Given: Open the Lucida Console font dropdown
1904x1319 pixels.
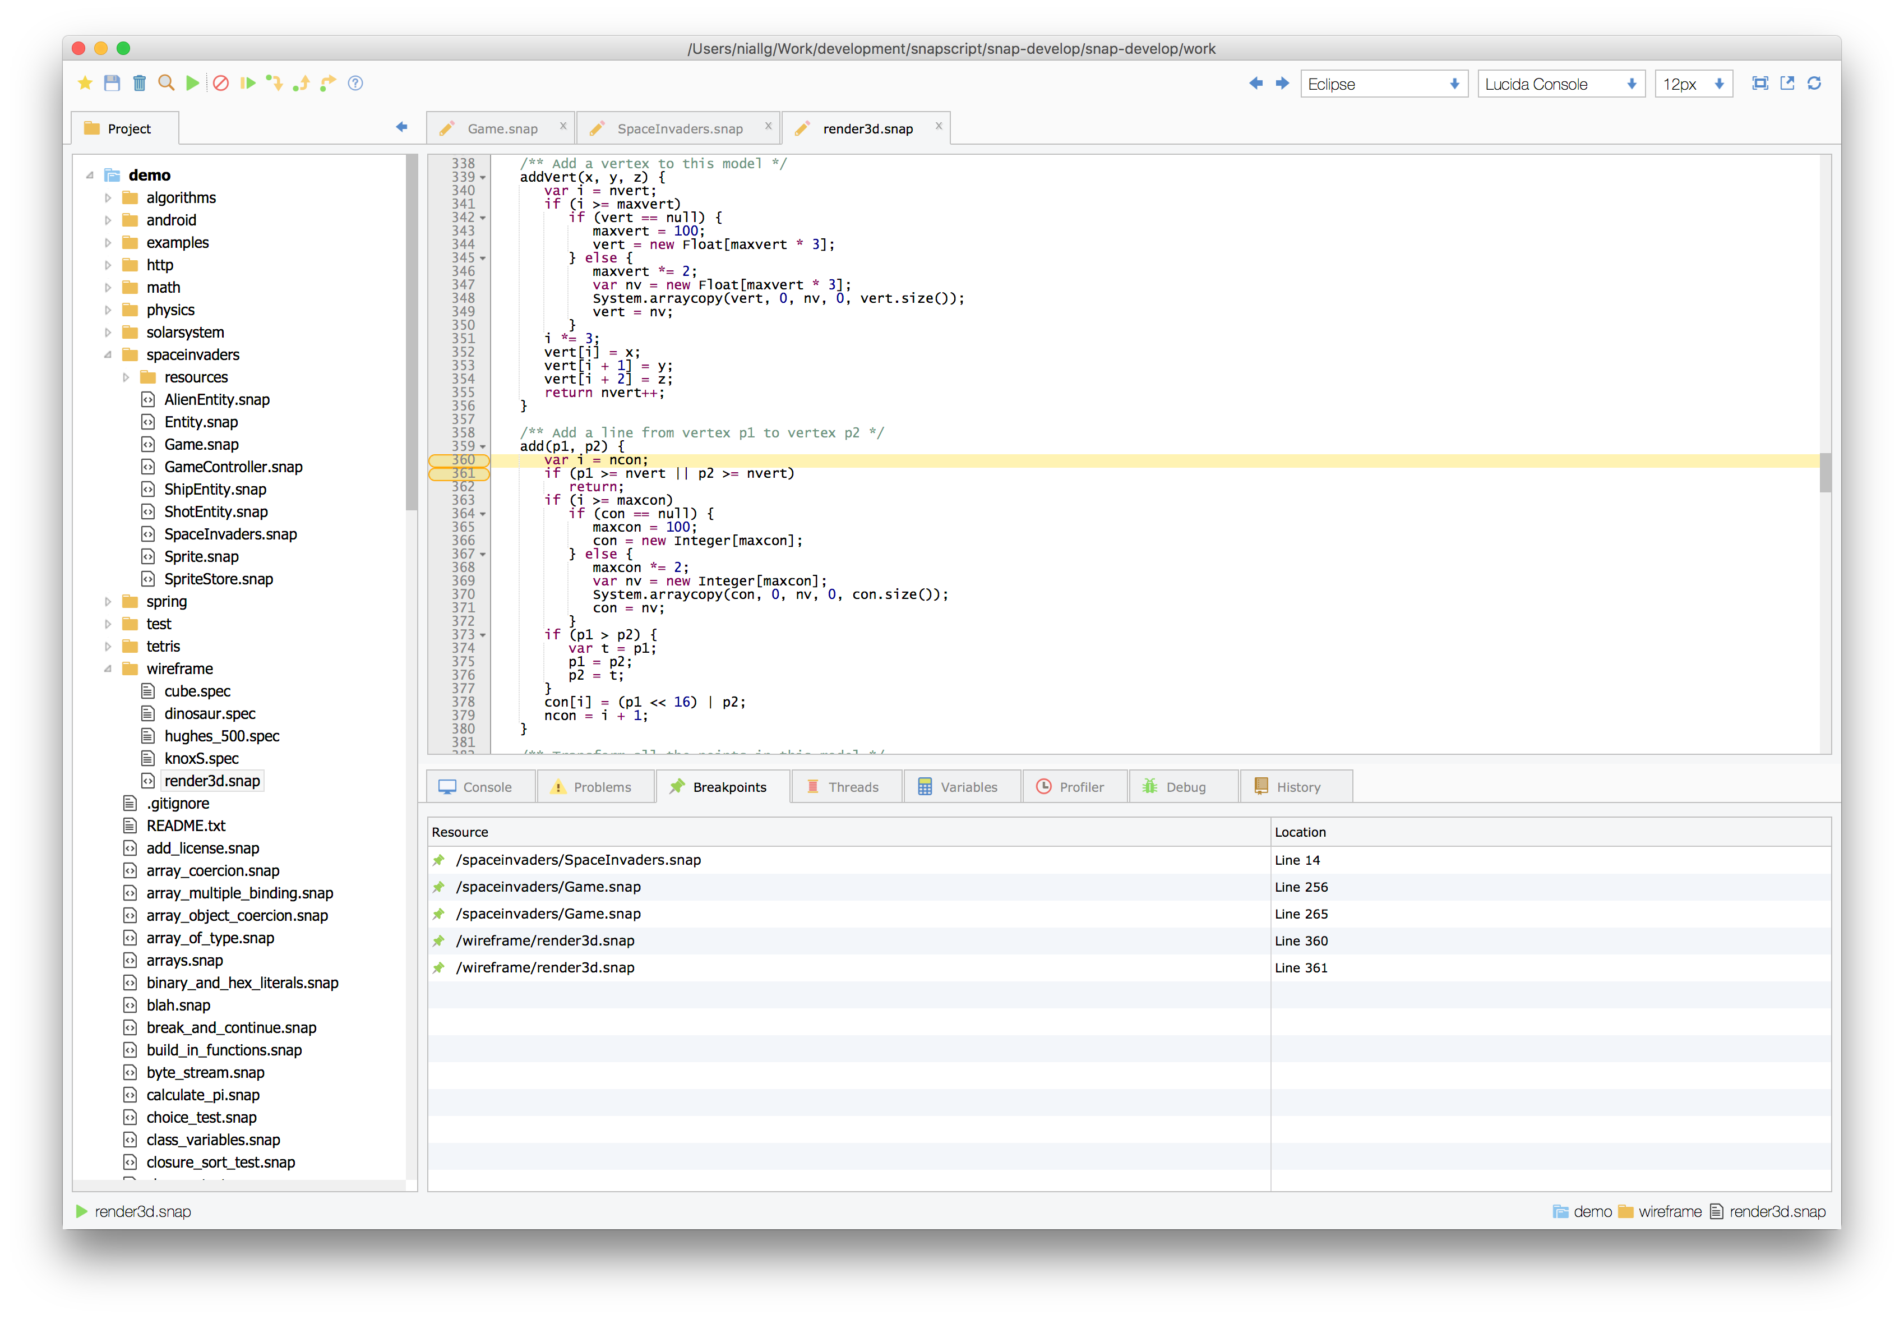Looking at the screenshot, I should coord(1560,84).
